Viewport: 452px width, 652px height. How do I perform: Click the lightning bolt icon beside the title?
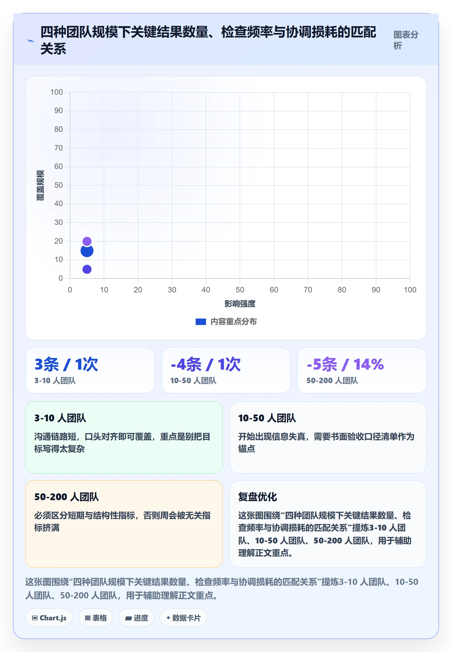[31, 41]
